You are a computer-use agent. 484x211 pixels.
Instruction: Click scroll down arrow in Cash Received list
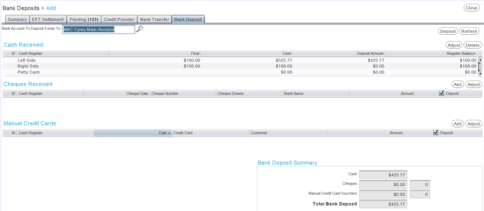click(480, 74)
